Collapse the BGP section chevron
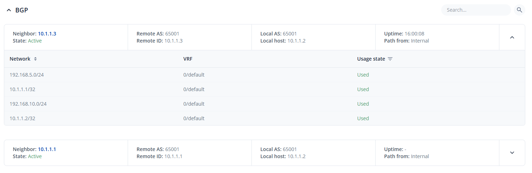 pos(9,10)
